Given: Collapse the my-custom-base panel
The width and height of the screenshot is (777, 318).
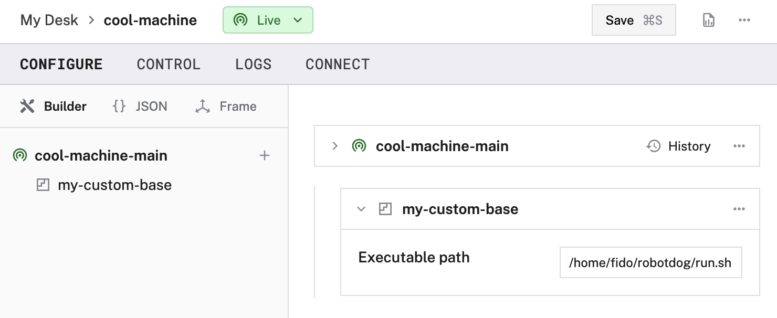Looking at the screenshot, I should [x=361, y=209].
